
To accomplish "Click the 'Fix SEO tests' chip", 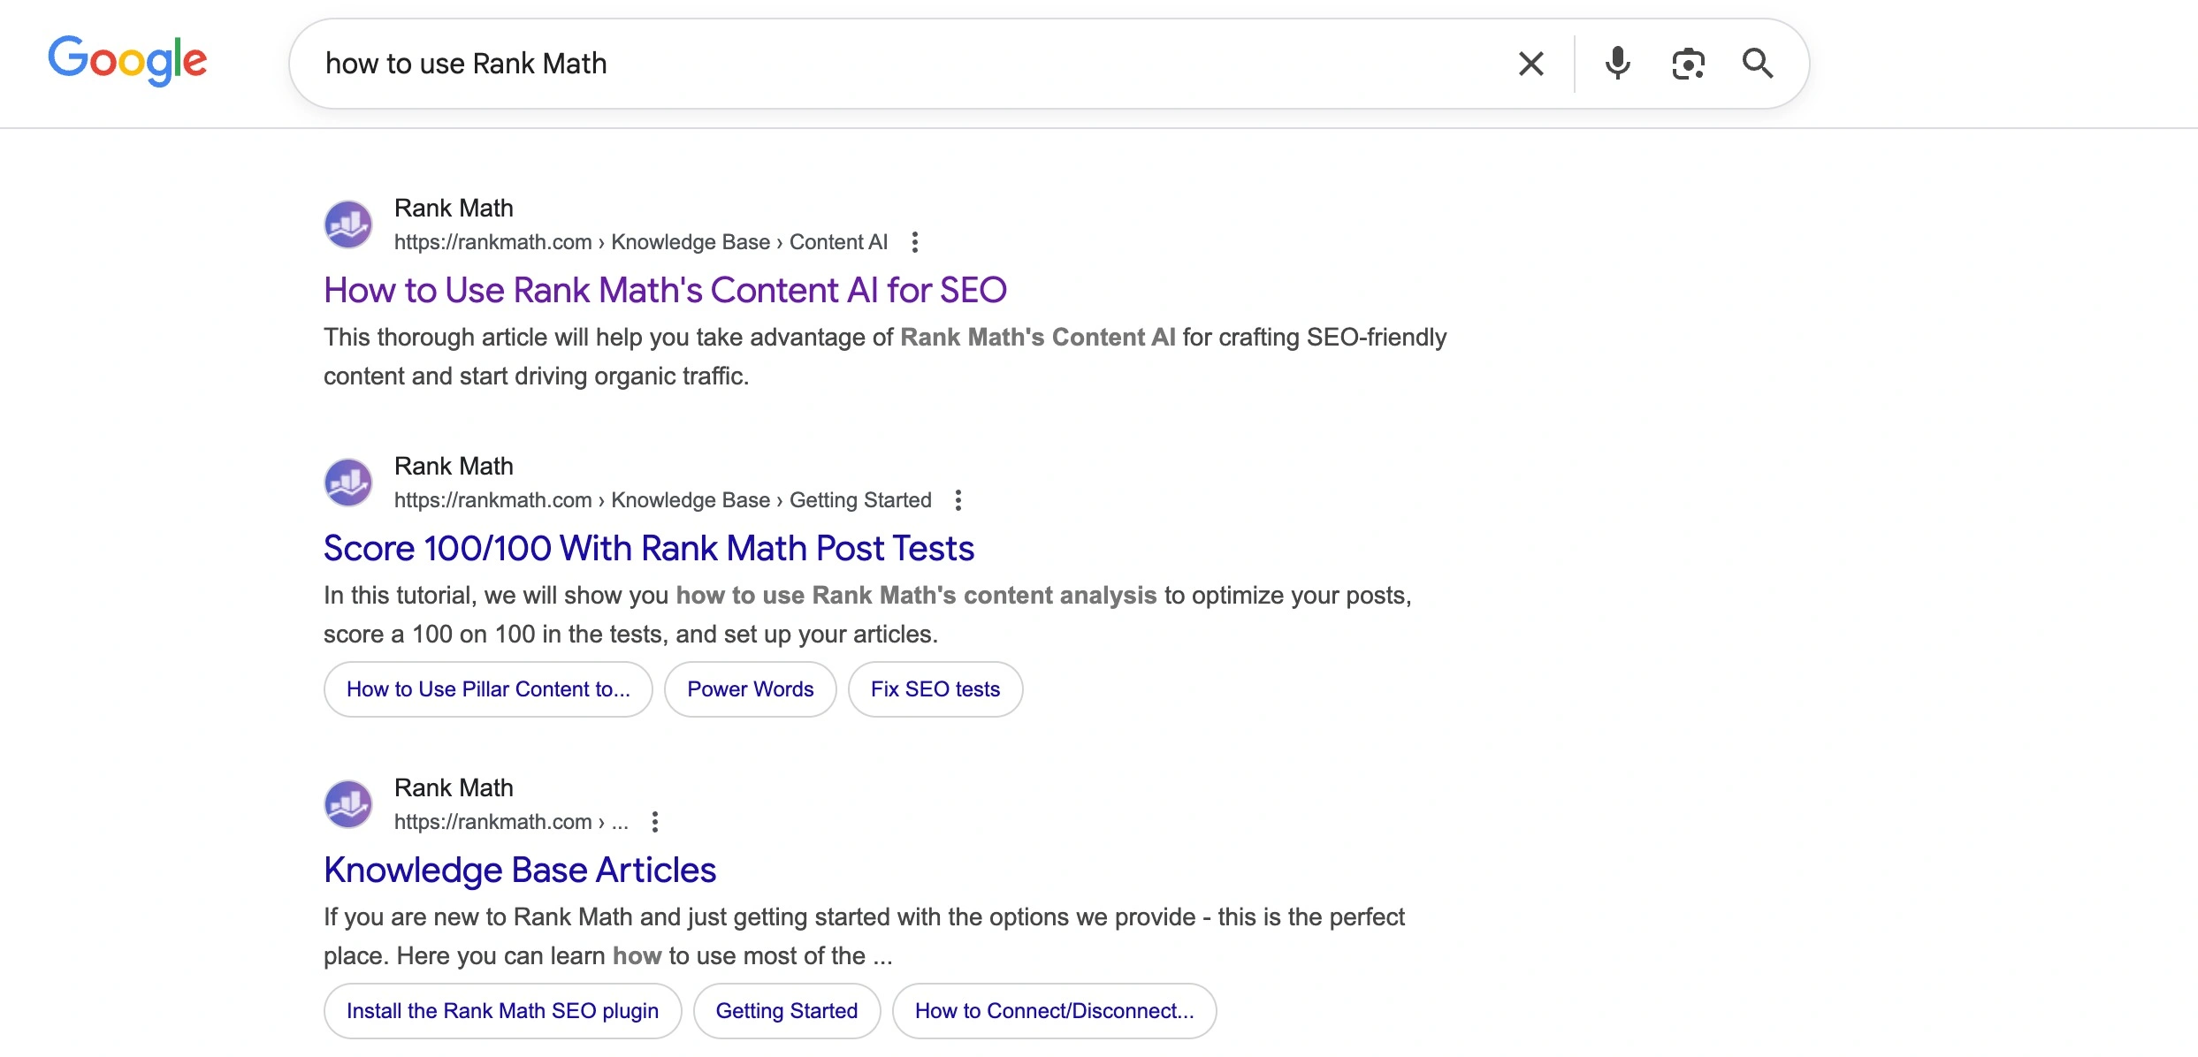I will (935, 689).
